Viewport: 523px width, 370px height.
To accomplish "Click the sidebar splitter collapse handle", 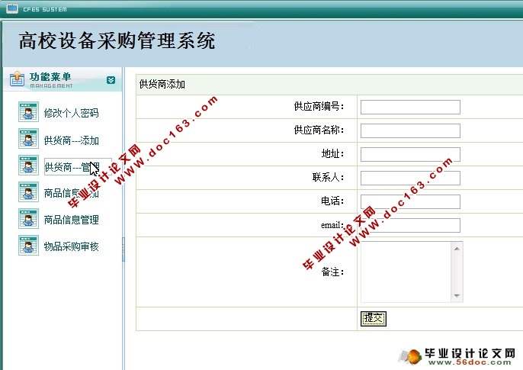I will point(124,249).
